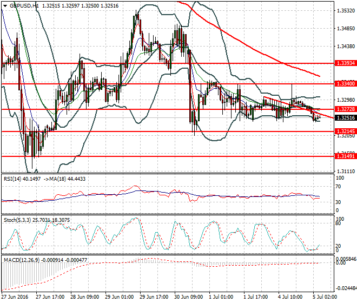Image resolution: width=357 pixels, height=303 pixels.
Task: Select the 1.33400 price level label
Action: click(346, 84)
